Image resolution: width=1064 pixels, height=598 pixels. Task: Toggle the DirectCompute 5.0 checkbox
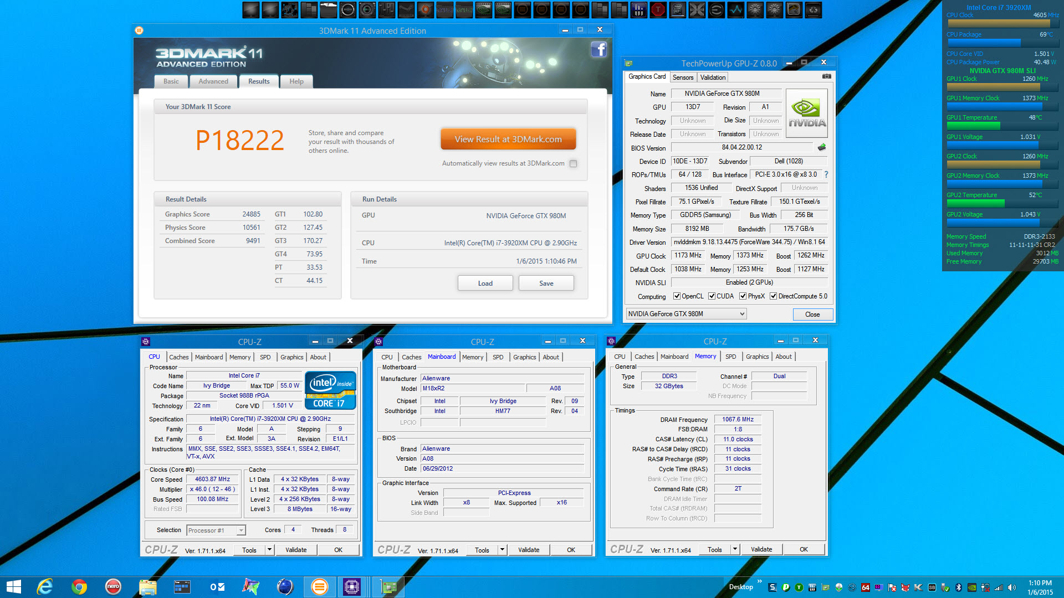[773, 296]
